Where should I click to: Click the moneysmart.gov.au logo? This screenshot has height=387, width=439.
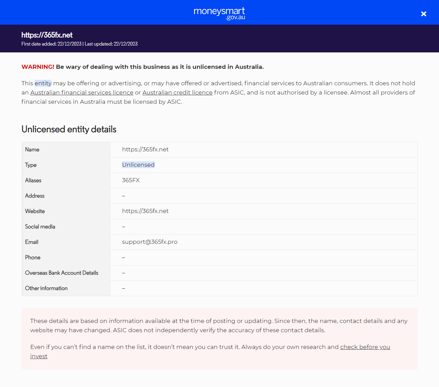[x=219, y=13]
